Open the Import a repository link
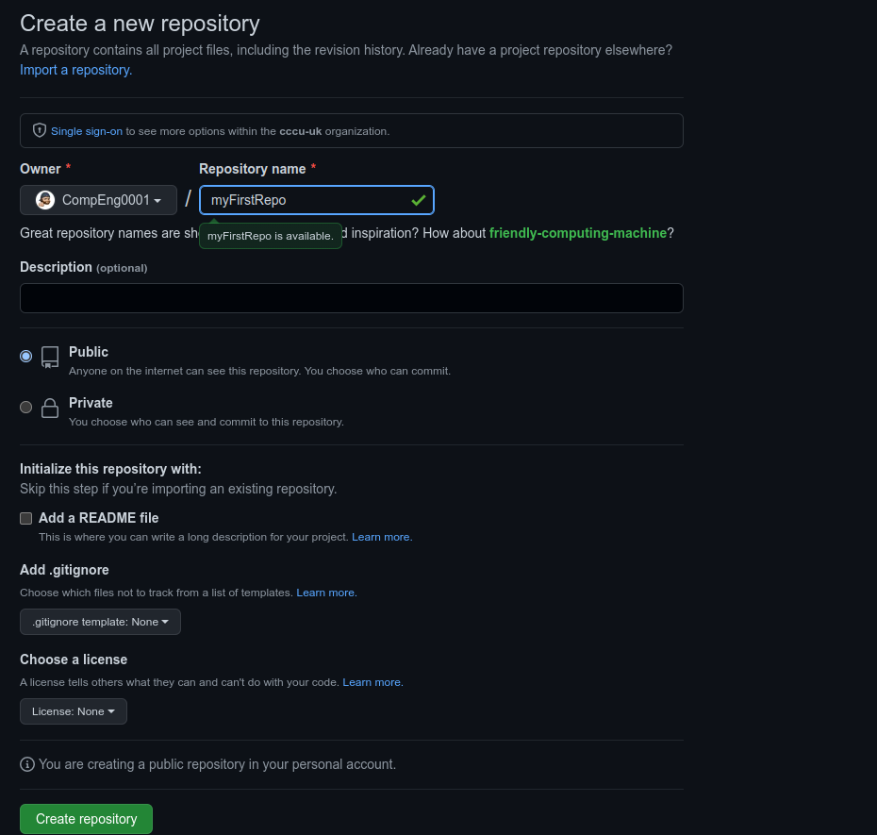This screenshot has height=835, width=877. point(75,70)
